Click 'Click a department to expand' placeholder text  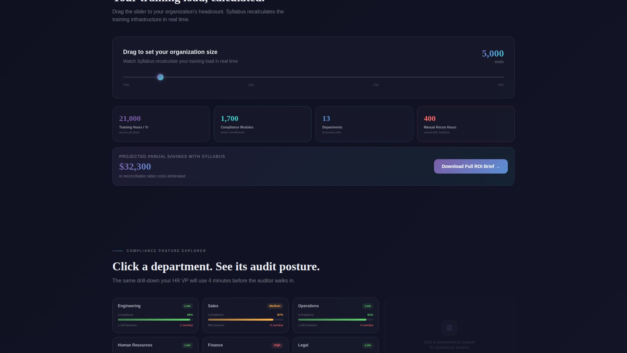[449, 345]
